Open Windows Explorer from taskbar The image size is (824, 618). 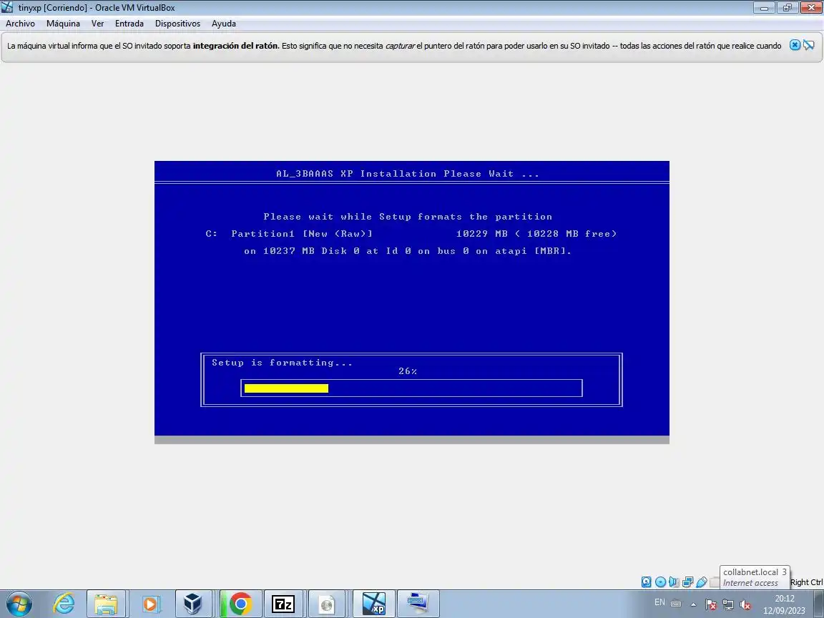pyautogui.click(x=106, y=604)
